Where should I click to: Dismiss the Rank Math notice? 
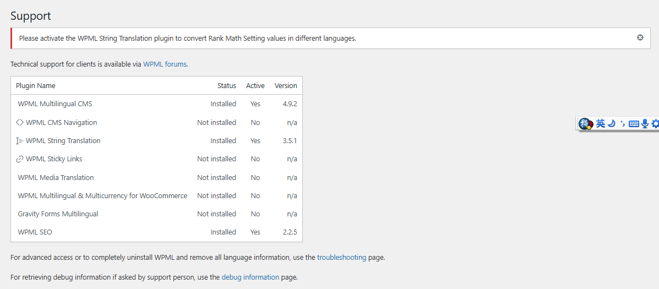[x=640, y=38]
